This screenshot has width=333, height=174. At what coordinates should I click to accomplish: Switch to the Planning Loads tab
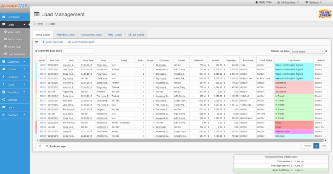coord(66,35)
